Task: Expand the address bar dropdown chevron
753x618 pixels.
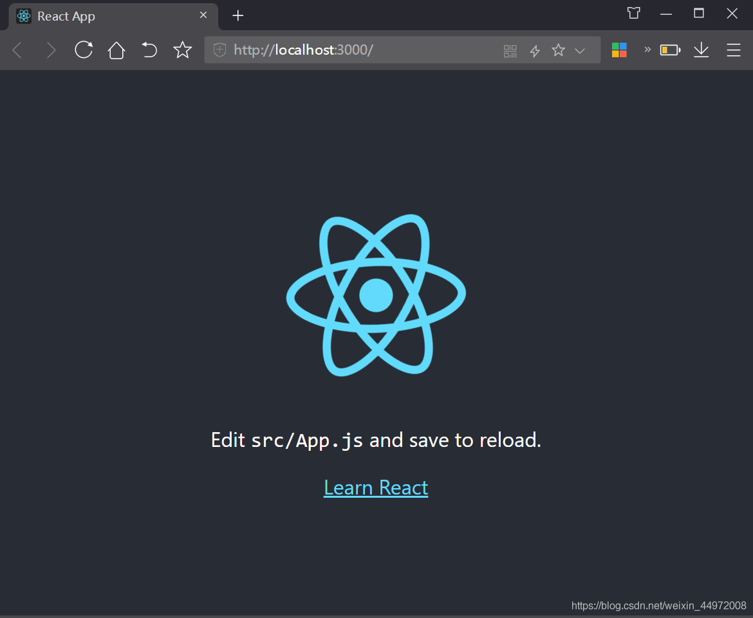Action: [580, 51]
